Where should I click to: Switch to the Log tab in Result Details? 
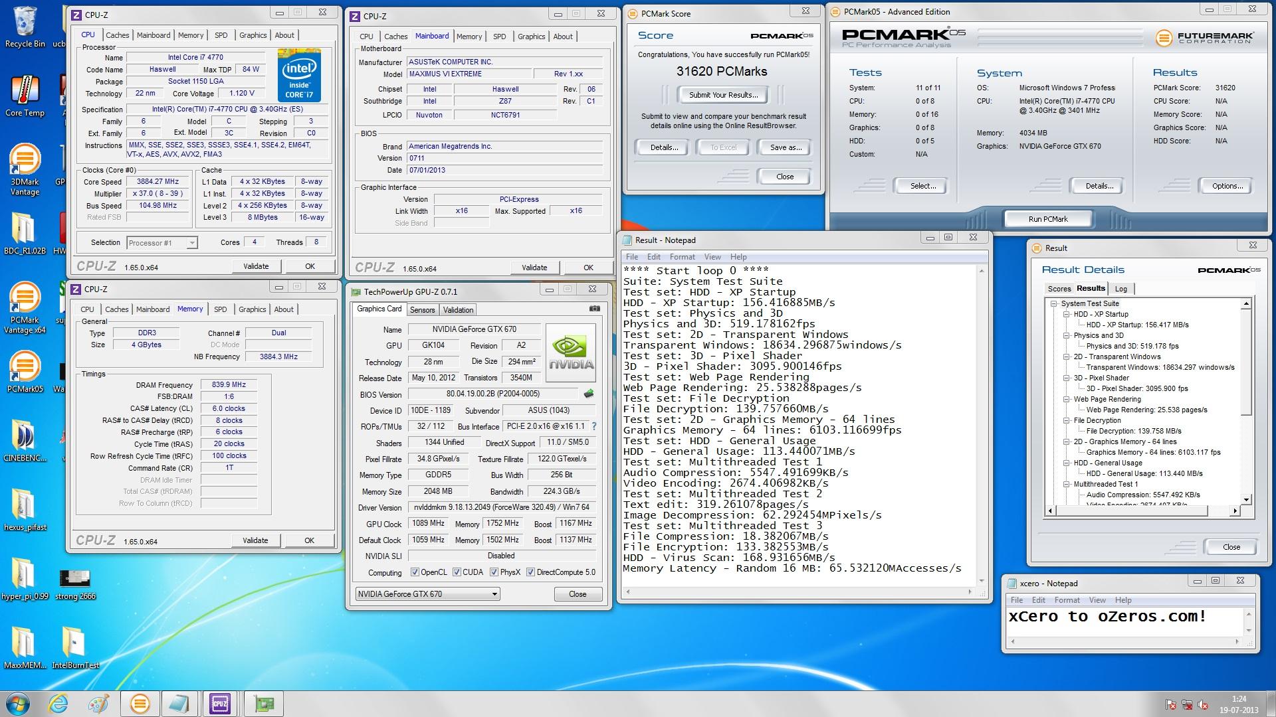(1120, 289)
